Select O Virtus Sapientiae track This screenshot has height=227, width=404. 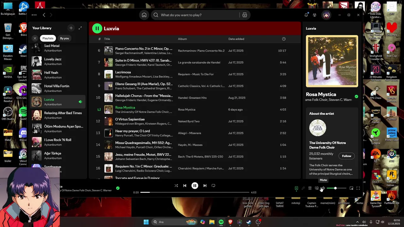click(x=195, y=121)
